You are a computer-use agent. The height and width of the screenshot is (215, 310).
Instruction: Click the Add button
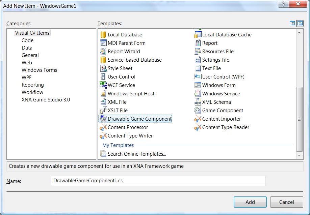(250, 202)
